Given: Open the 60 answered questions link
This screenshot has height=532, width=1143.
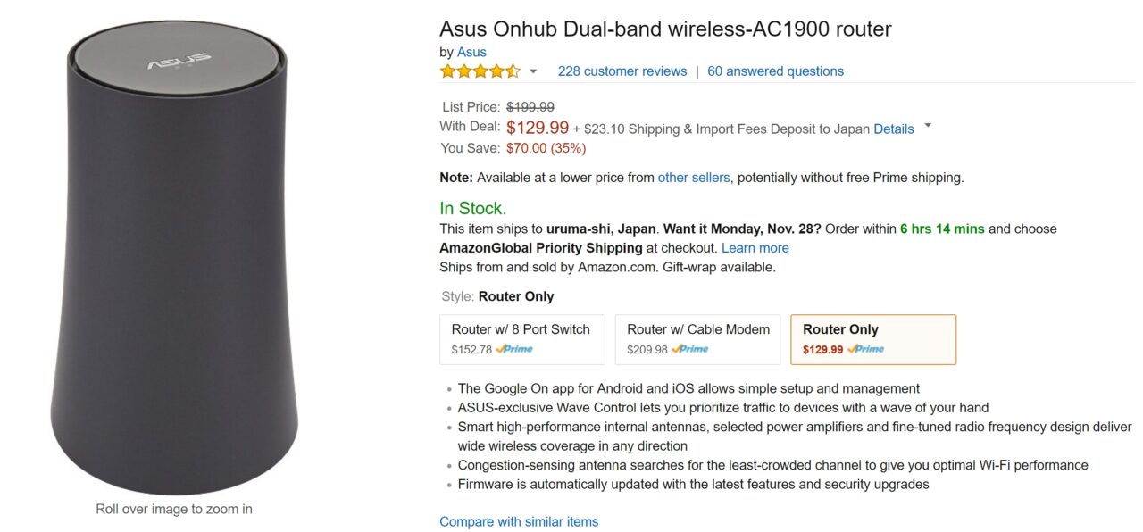Looking at the screenshot, I should click(x=775, y=71).
